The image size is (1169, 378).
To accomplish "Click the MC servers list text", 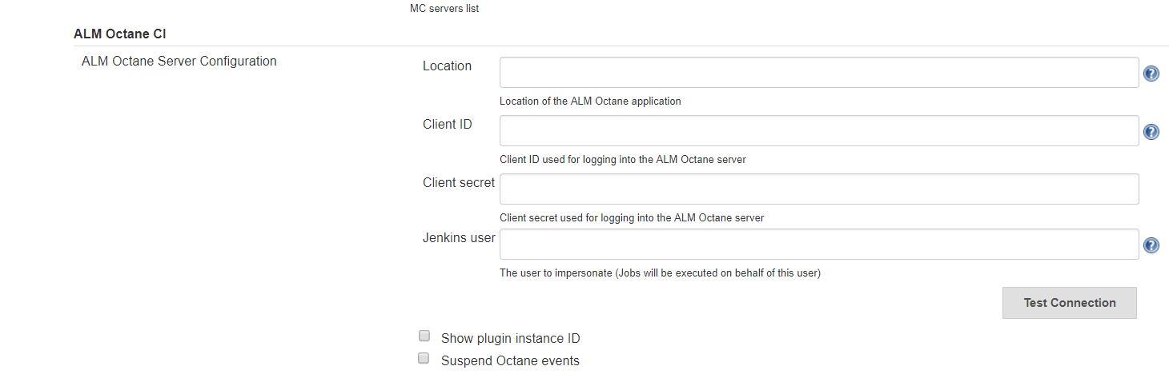I will tap(444, 9).
